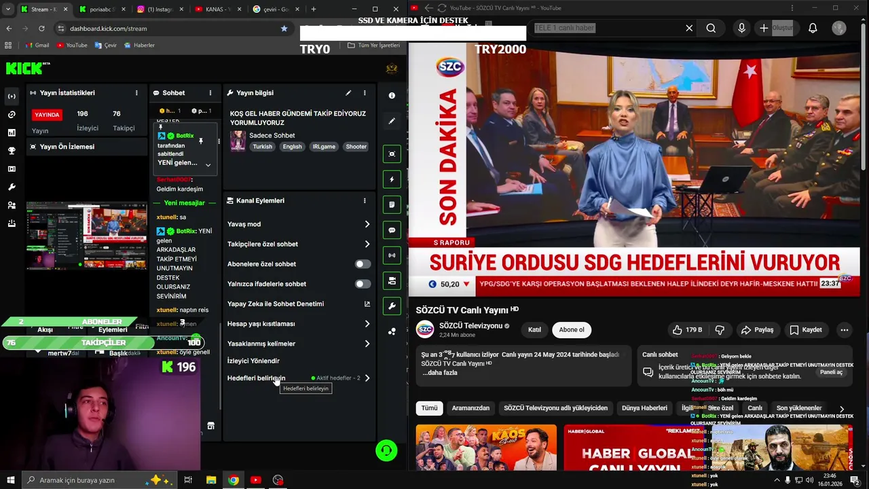869x489 pixels.
Task: Open Sohbet panel three-dot menu
Action: (210, 93)
